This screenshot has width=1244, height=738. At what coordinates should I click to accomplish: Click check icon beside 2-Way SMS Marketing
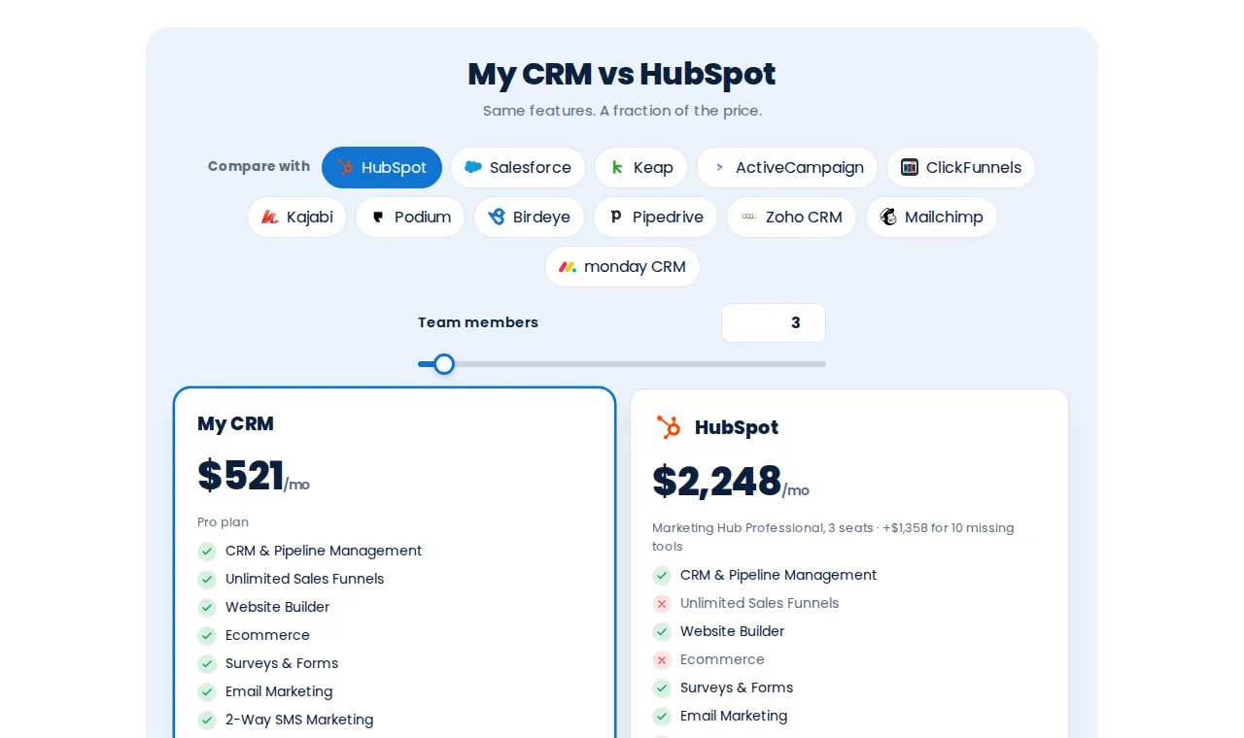coord(207,720)
